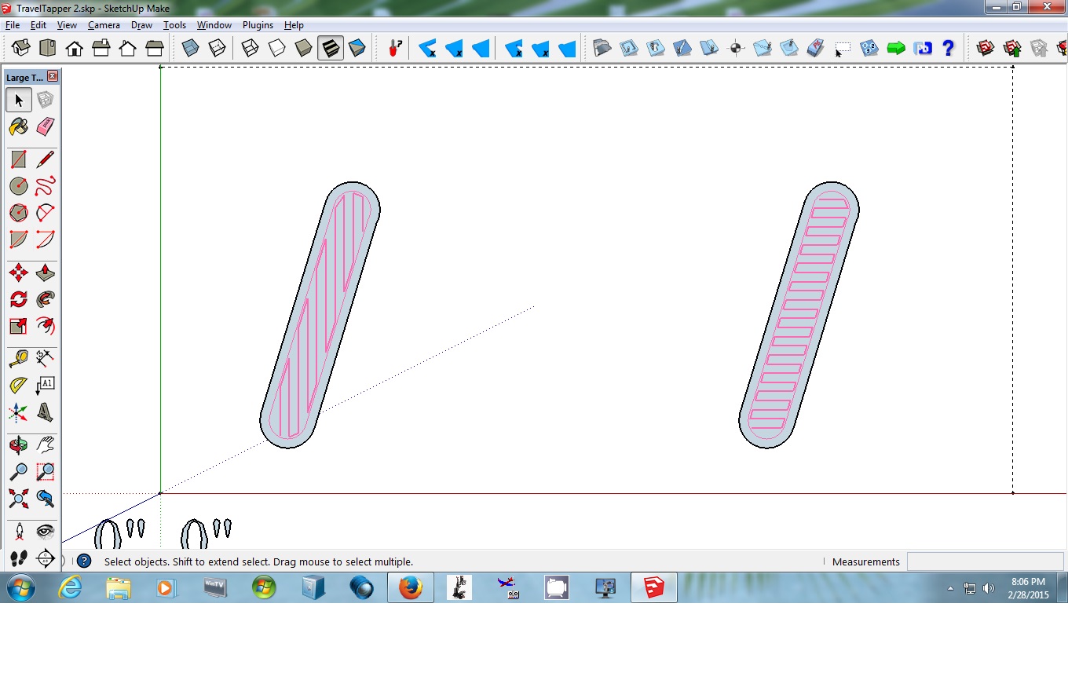1068x673 pixels.
Task: Pick the Push/Pull tool
Action: (x=46, y=272)
